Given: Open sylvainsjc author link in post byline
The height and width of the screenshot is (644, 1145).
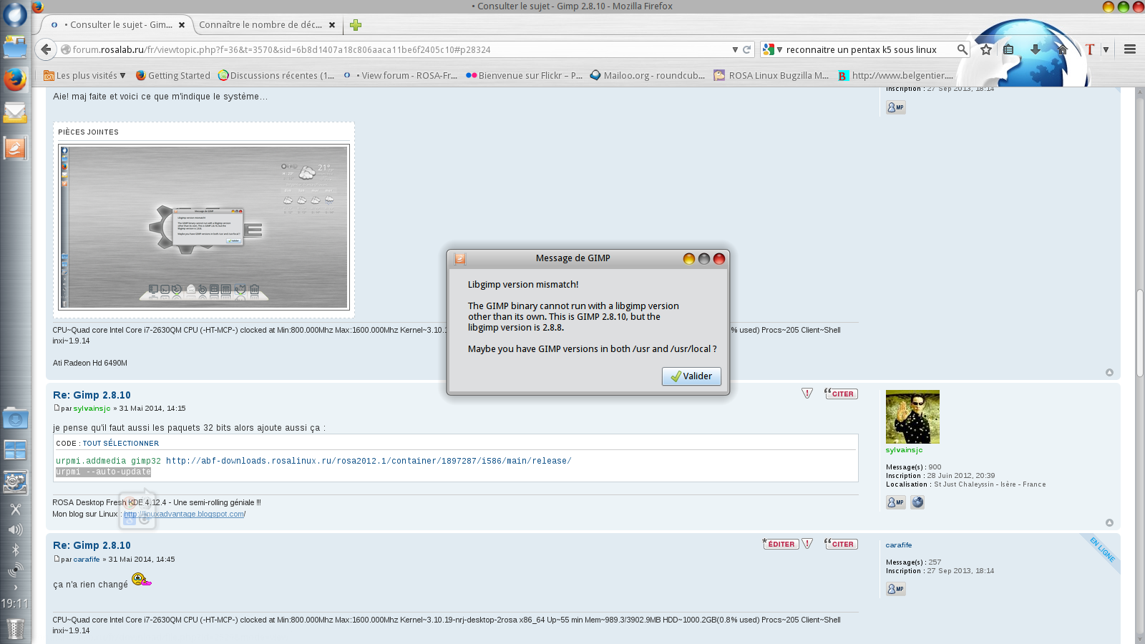Looking at the screenshot, I should pos(92,409).
